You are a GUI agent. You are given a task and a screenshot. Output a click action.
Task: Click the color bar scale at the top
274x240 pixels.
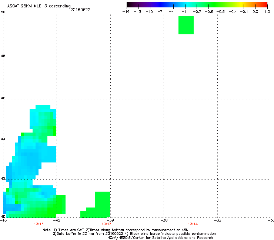(x=197, y=5)
